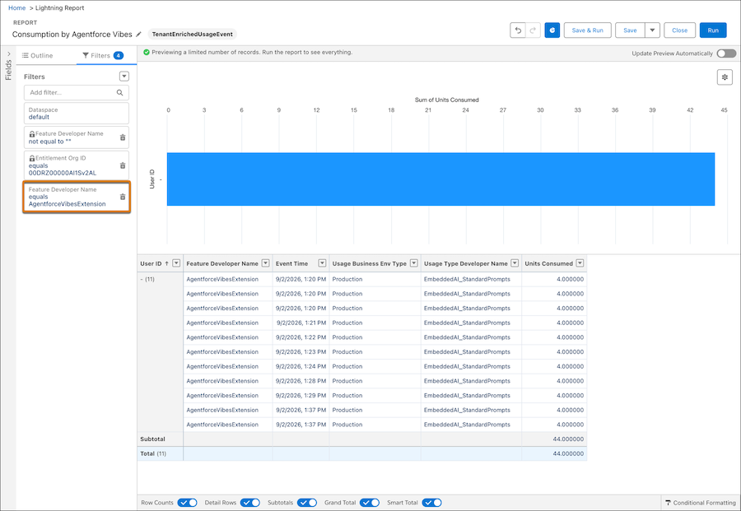
Task: Toggle the Subtotals switch
Action: 307,503
